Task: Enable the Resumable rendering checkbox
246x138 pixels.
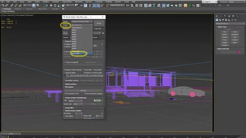Action: click(65, 80)
